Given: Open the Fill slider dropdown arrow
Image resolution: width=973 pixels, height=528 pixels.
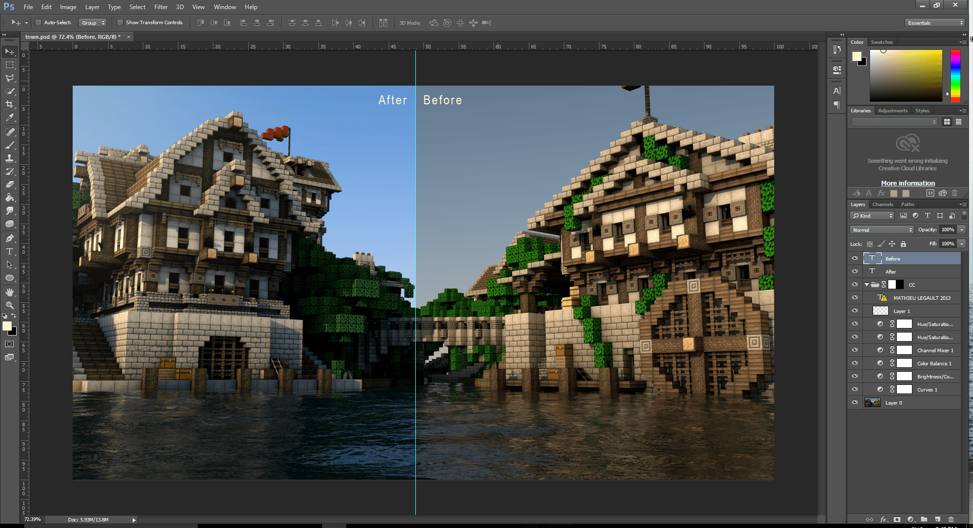Looking at the screenshot, I should tap(962, 244).
